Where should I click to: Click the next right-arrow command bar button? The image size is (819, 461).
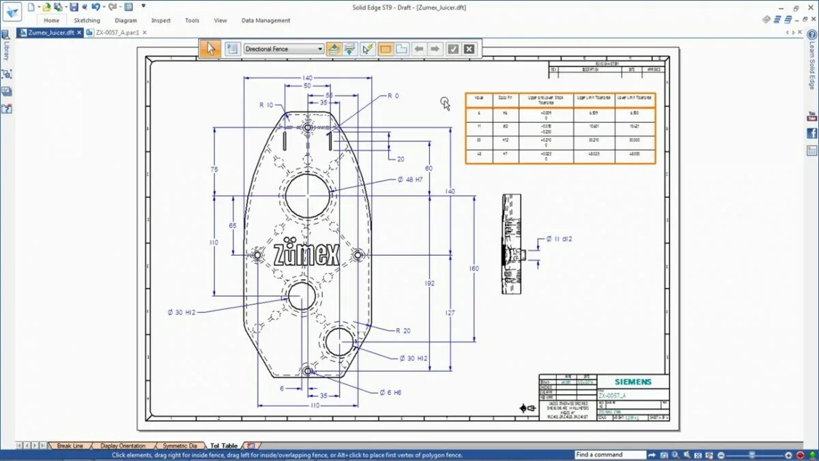tap(435, 48)
